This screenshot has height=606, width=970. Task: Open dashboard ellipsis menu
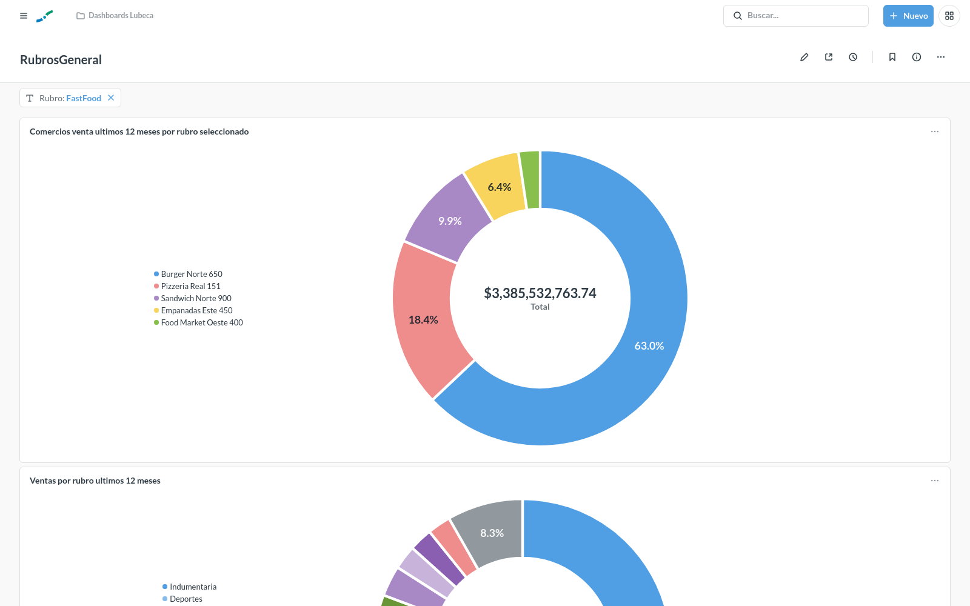(941, 57)
